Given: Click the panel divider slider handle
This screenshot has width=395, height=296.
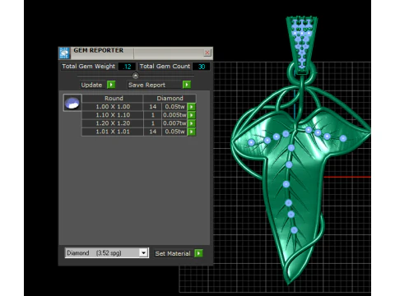Looking at the screenshot, I should point(136,76).
